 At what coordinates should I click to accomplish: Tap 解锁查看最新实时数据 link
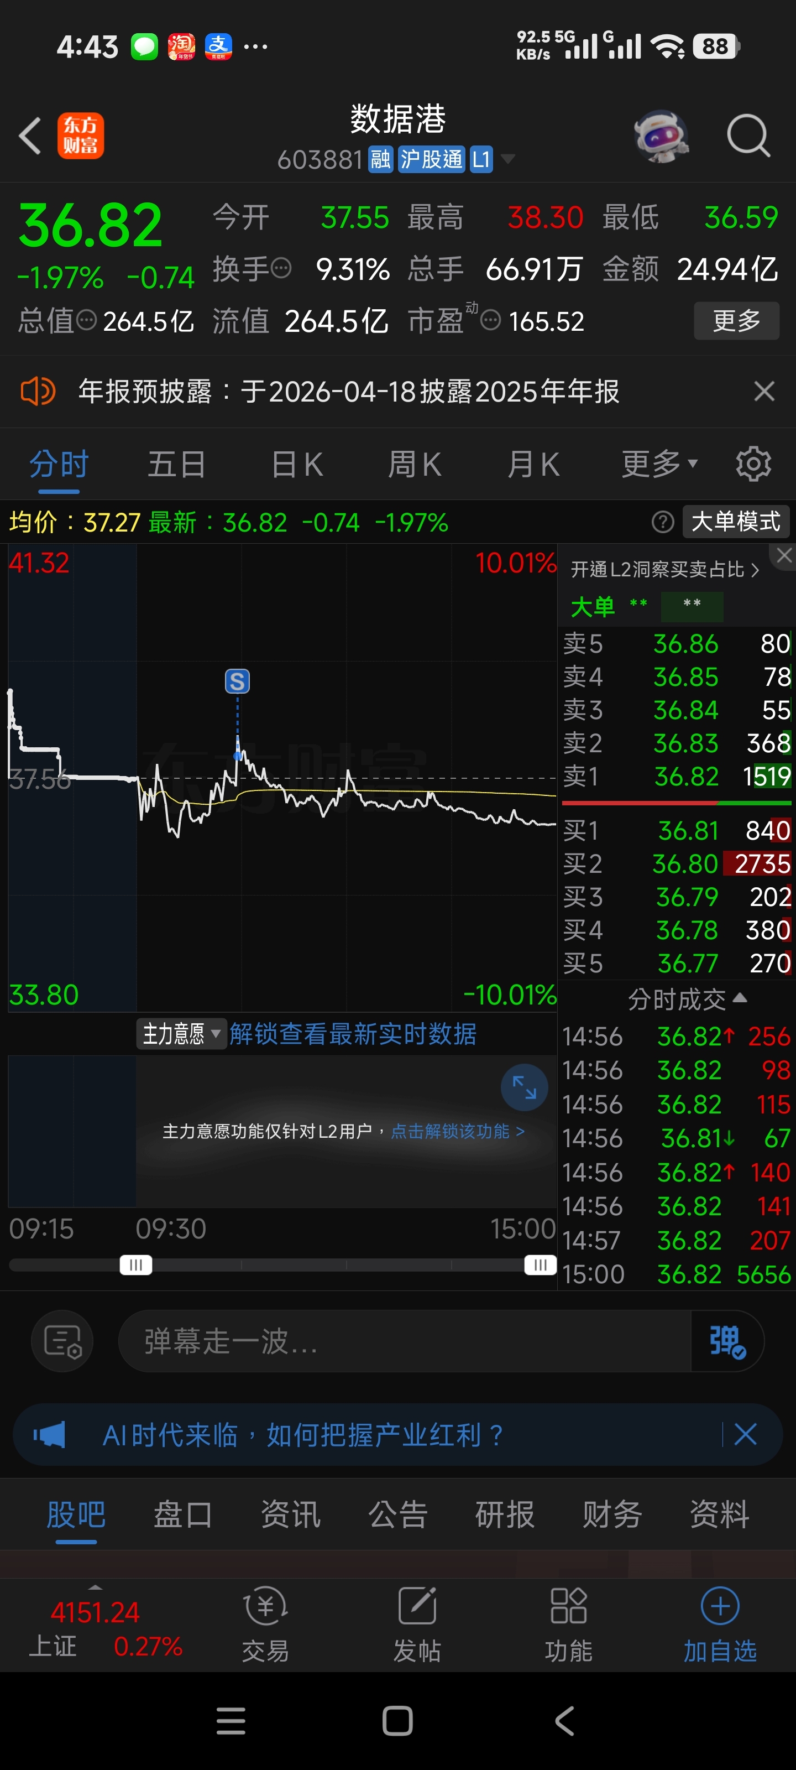click(353, 1033)
